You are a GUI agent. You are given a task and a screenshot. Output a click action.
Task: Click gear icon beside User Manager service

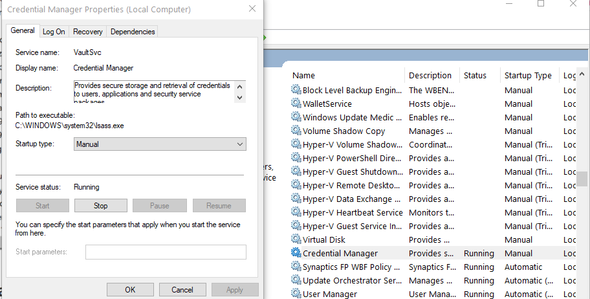[296, 293]
